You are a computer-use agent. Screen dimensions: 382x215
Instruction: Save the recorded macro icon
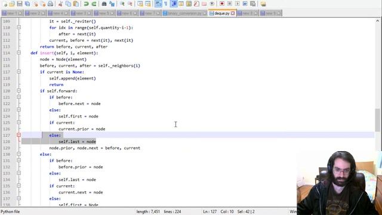click(253, 4)
